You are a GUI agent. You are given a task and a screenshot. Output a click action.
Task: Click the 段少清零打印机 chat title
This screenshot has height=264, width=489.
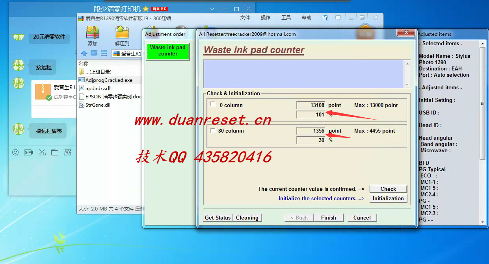click(x=117, y=9)
